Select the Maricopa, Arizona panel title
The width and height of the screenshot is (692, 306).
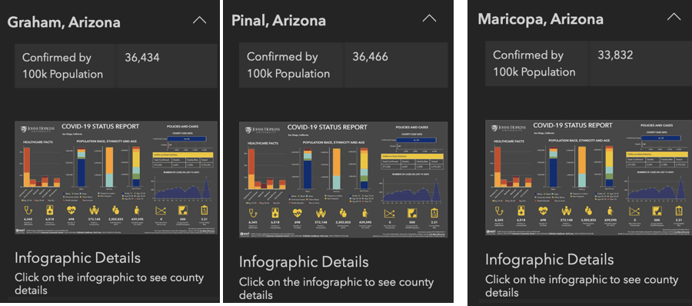coord(541,19)
